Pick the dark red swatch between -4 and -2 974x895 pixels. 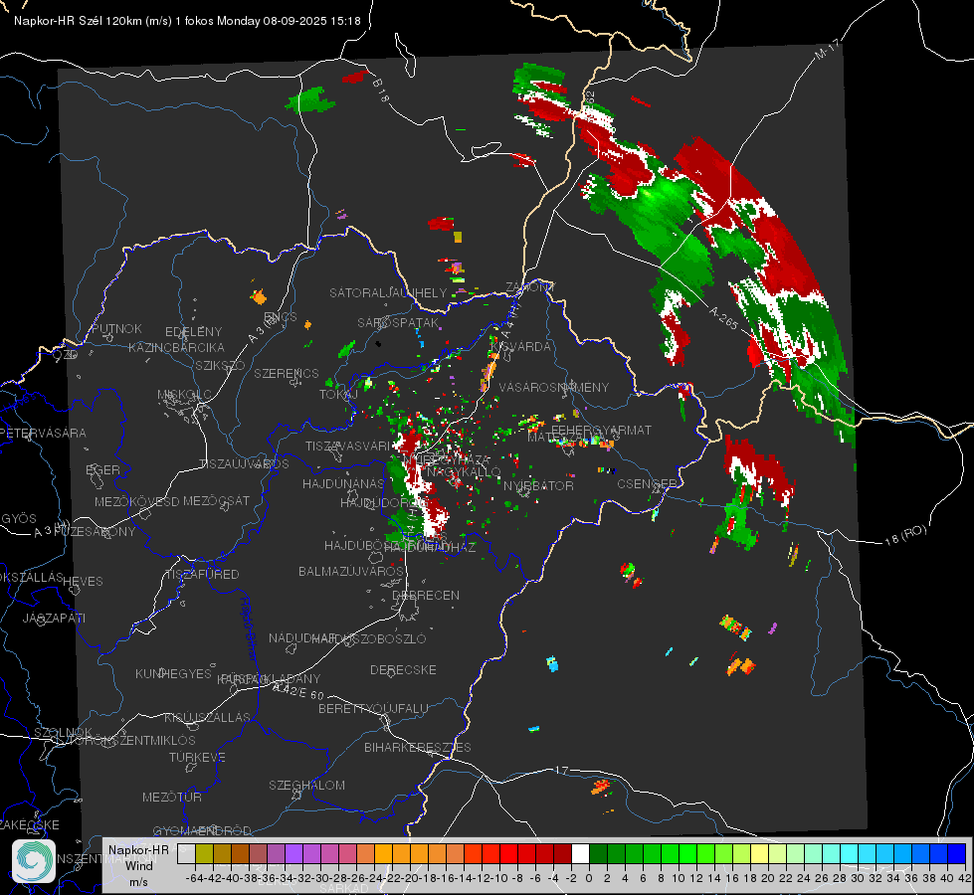pyautogui.click(x=562, y=853)
